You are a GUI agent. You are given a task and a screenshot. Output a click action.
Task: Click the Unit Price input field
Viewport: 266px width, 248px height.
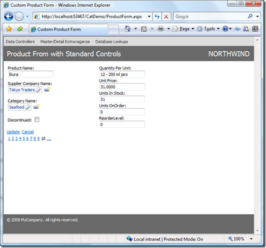(122, 87)
